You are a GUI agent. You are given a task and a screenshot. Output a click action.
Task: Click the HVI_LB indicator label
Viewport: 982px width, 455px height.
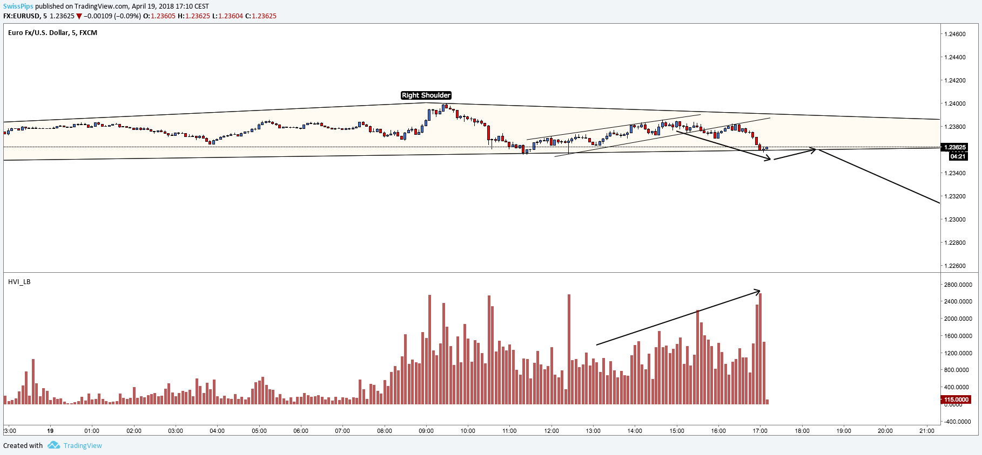pyautogui.click(x=19, y=282)
